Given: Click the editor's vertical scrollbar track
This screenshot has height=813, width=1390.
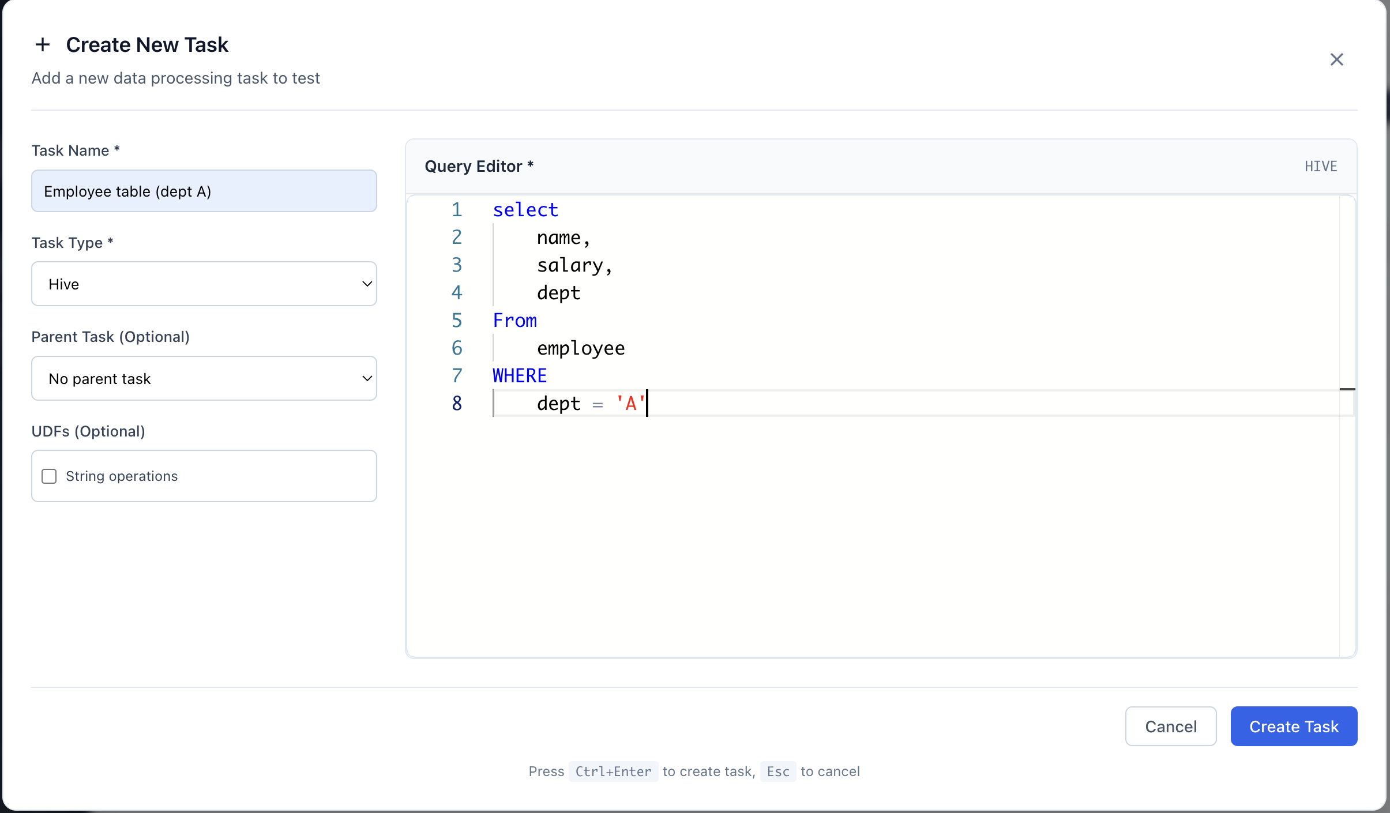Looking at the screenshot, I should click(1347, 519).
